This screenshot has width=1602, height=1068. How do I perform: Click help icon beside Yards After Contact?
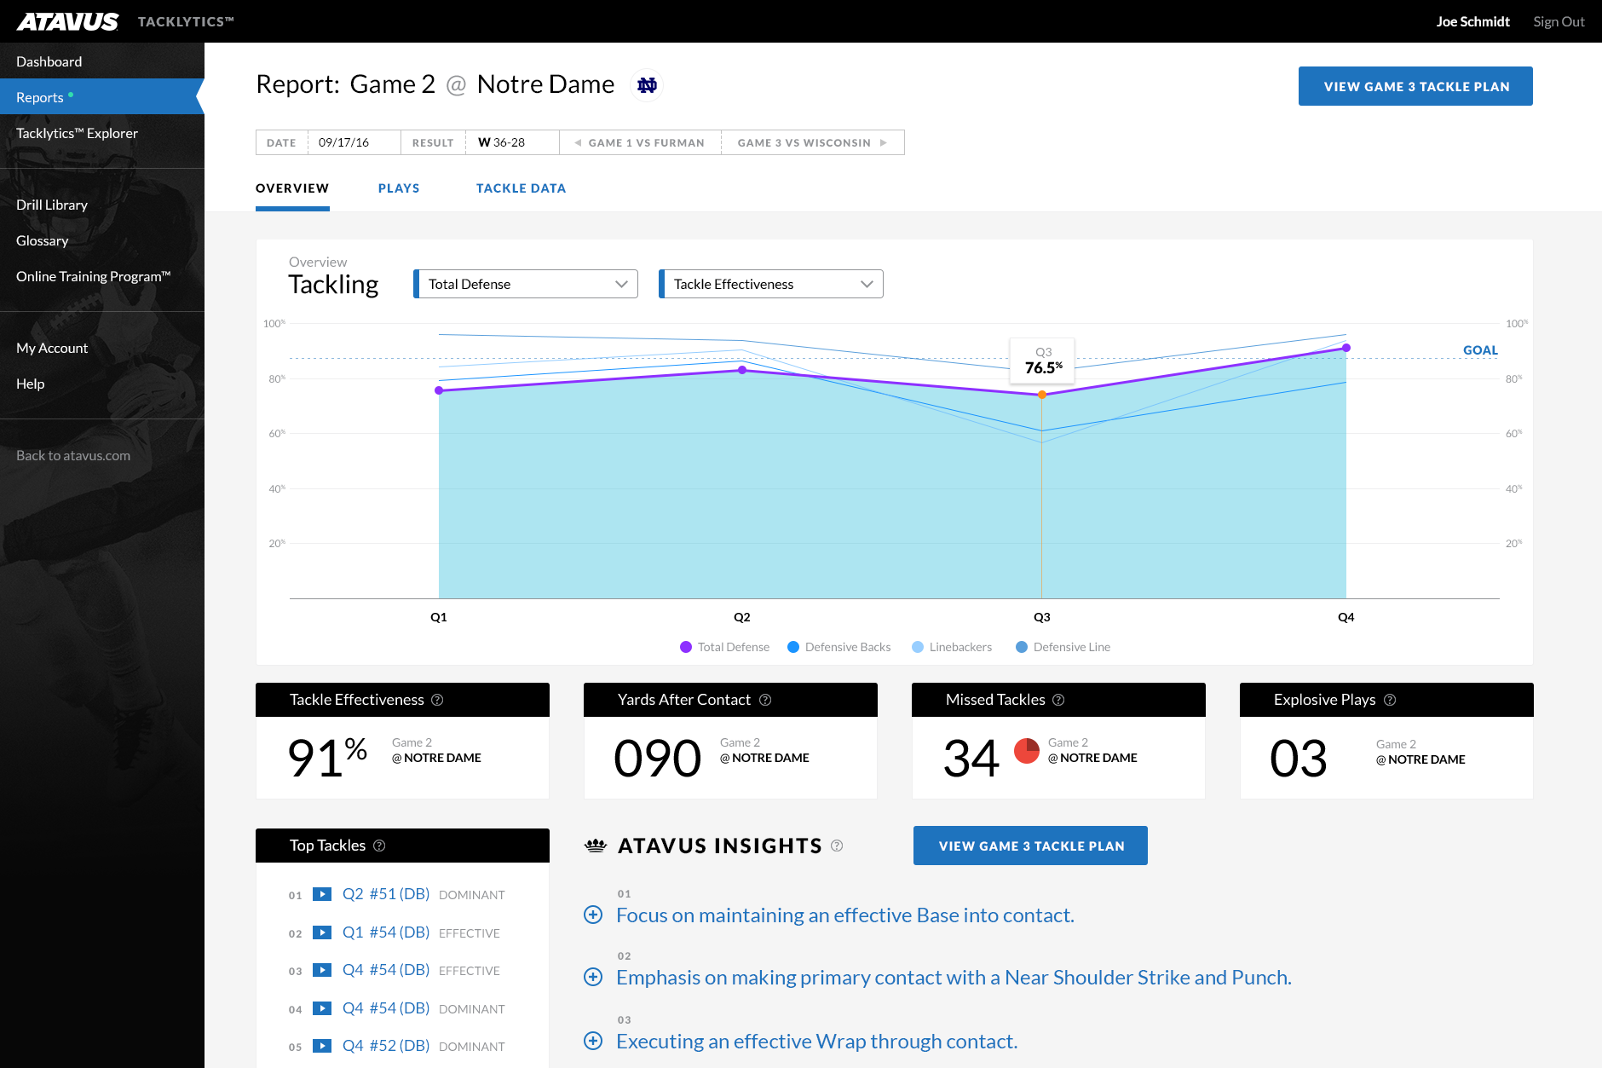point(765,700)
